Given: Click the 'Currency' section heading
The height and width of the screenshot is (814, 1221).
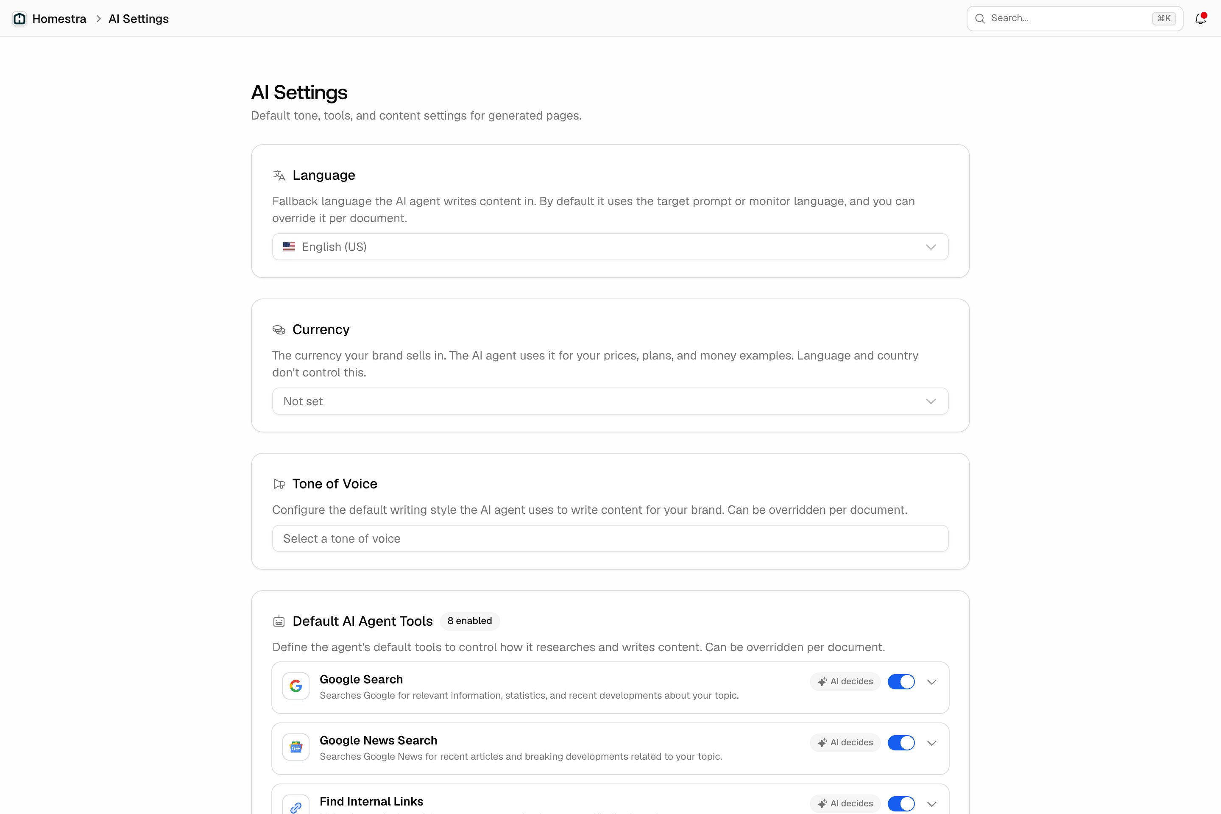Looking at the screenshot, I should click(x=321, y=330).
